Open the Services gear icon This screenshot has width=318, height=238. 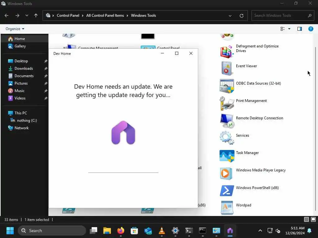pyautogui.click(x=227, y=138)
